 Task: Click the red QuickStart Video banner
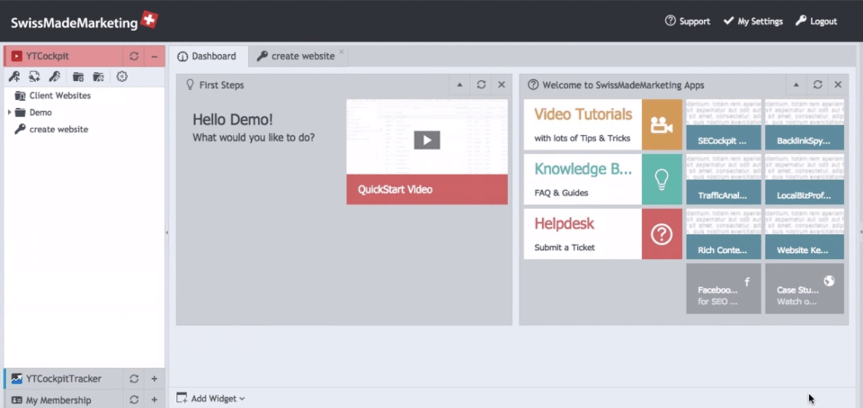(x=427, y=189)
